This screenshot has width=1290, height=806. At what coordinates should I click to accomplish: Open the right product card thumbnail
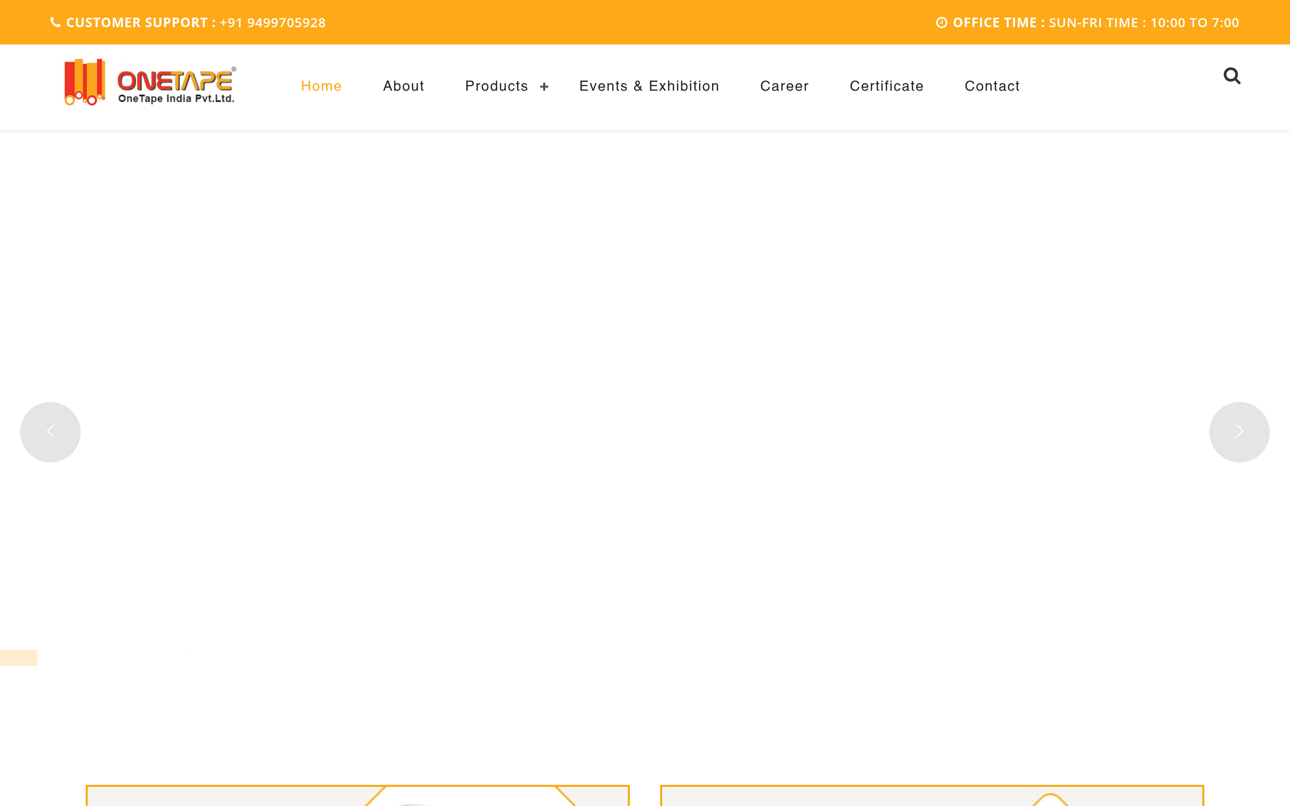tap(932, 795)
